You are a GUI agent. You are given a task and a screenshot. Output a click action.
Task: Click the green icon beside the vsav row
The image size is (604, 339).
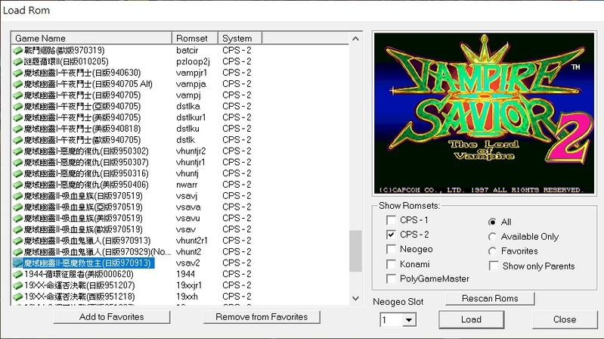point(17,229)
